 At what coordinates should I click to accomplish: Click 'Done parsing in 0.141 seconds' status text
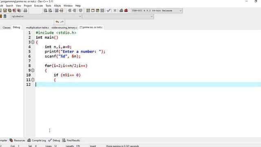coord(122,146)
